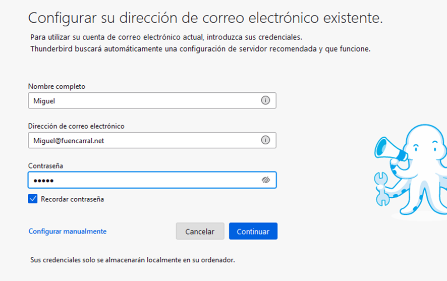Click the wrench held by the mascot
The image size is (447, 281).
pos(382,188)
